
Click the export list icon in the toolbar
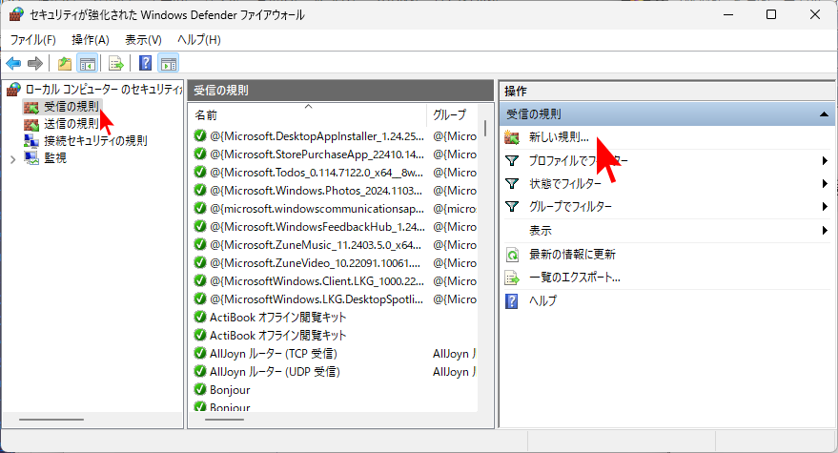coord(115,64)
